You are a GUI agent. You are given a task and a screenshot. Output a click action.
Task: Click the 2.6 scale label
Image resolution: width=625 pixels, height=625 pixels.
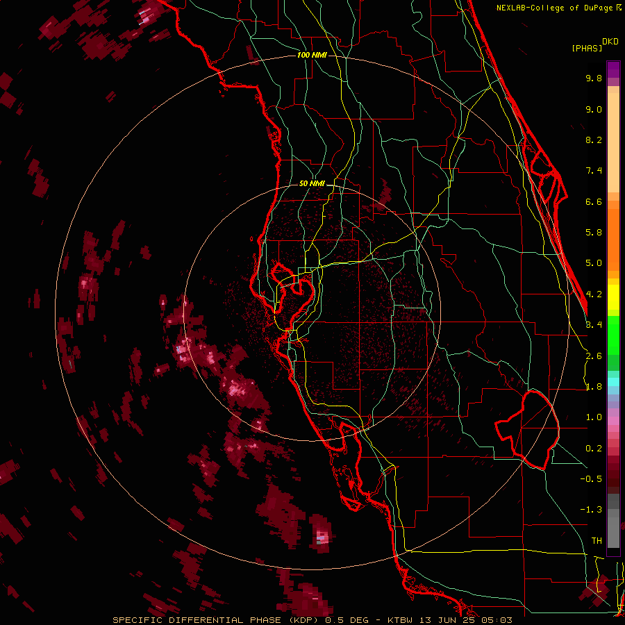[x=594, y=356]
